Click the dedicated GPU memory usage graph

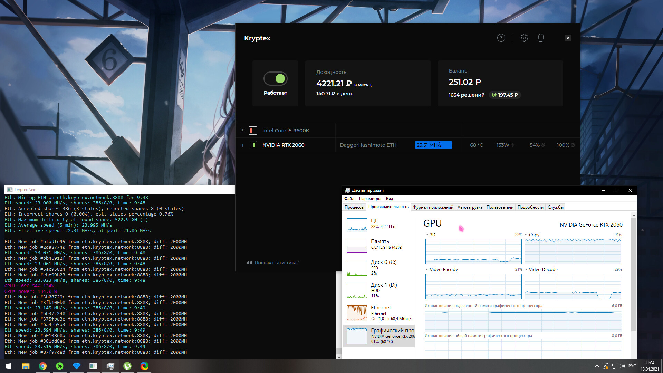tap(523, 320)
